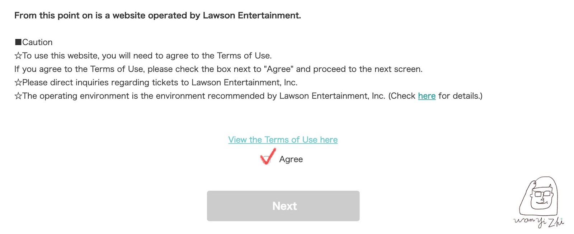Select the bold Lawson Entertainment heading line
The height and width of the screenshot is (234, 574).
click(157, 15)
